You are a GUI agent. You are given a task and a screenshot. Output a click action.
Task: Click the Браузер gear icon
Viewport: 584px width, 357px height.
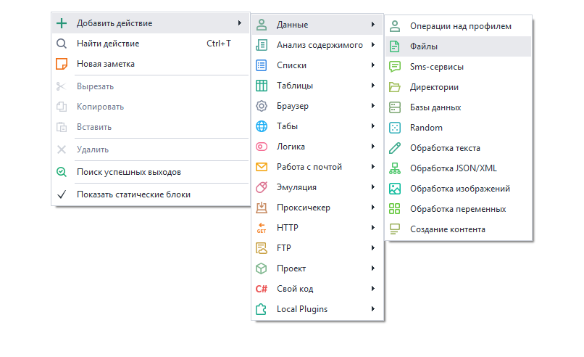coord(262,106)
